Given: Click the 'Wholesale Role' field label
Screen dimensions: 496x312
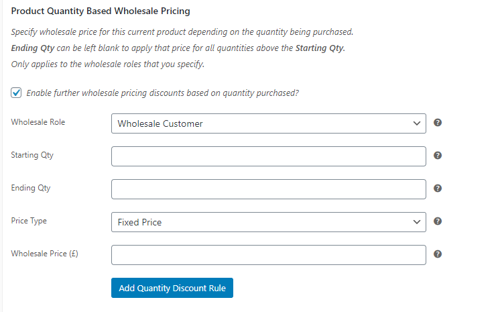Looking at the screenshot, I should (38, 122).
